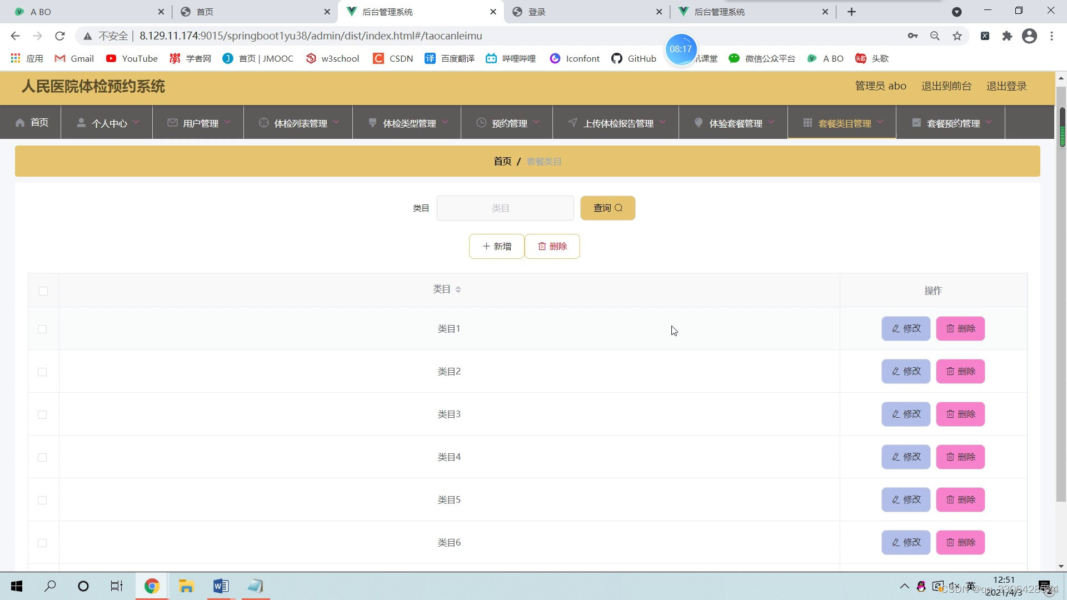
Task: Click 退出登录 in the top bar
Action: pyautogui.click(x=1006, y=86)
